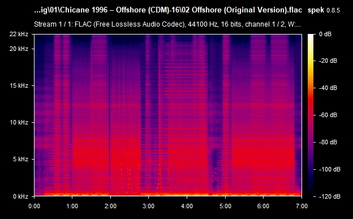Click the file name title text ending in .flac
Image resolution: width=353 pixels, height=219 pixels.
[x=168, y=10]
